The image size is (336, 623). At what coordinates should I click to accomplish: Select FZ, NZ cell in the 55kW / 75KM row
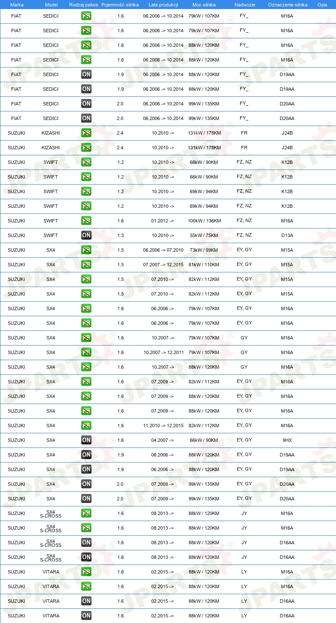244,235
